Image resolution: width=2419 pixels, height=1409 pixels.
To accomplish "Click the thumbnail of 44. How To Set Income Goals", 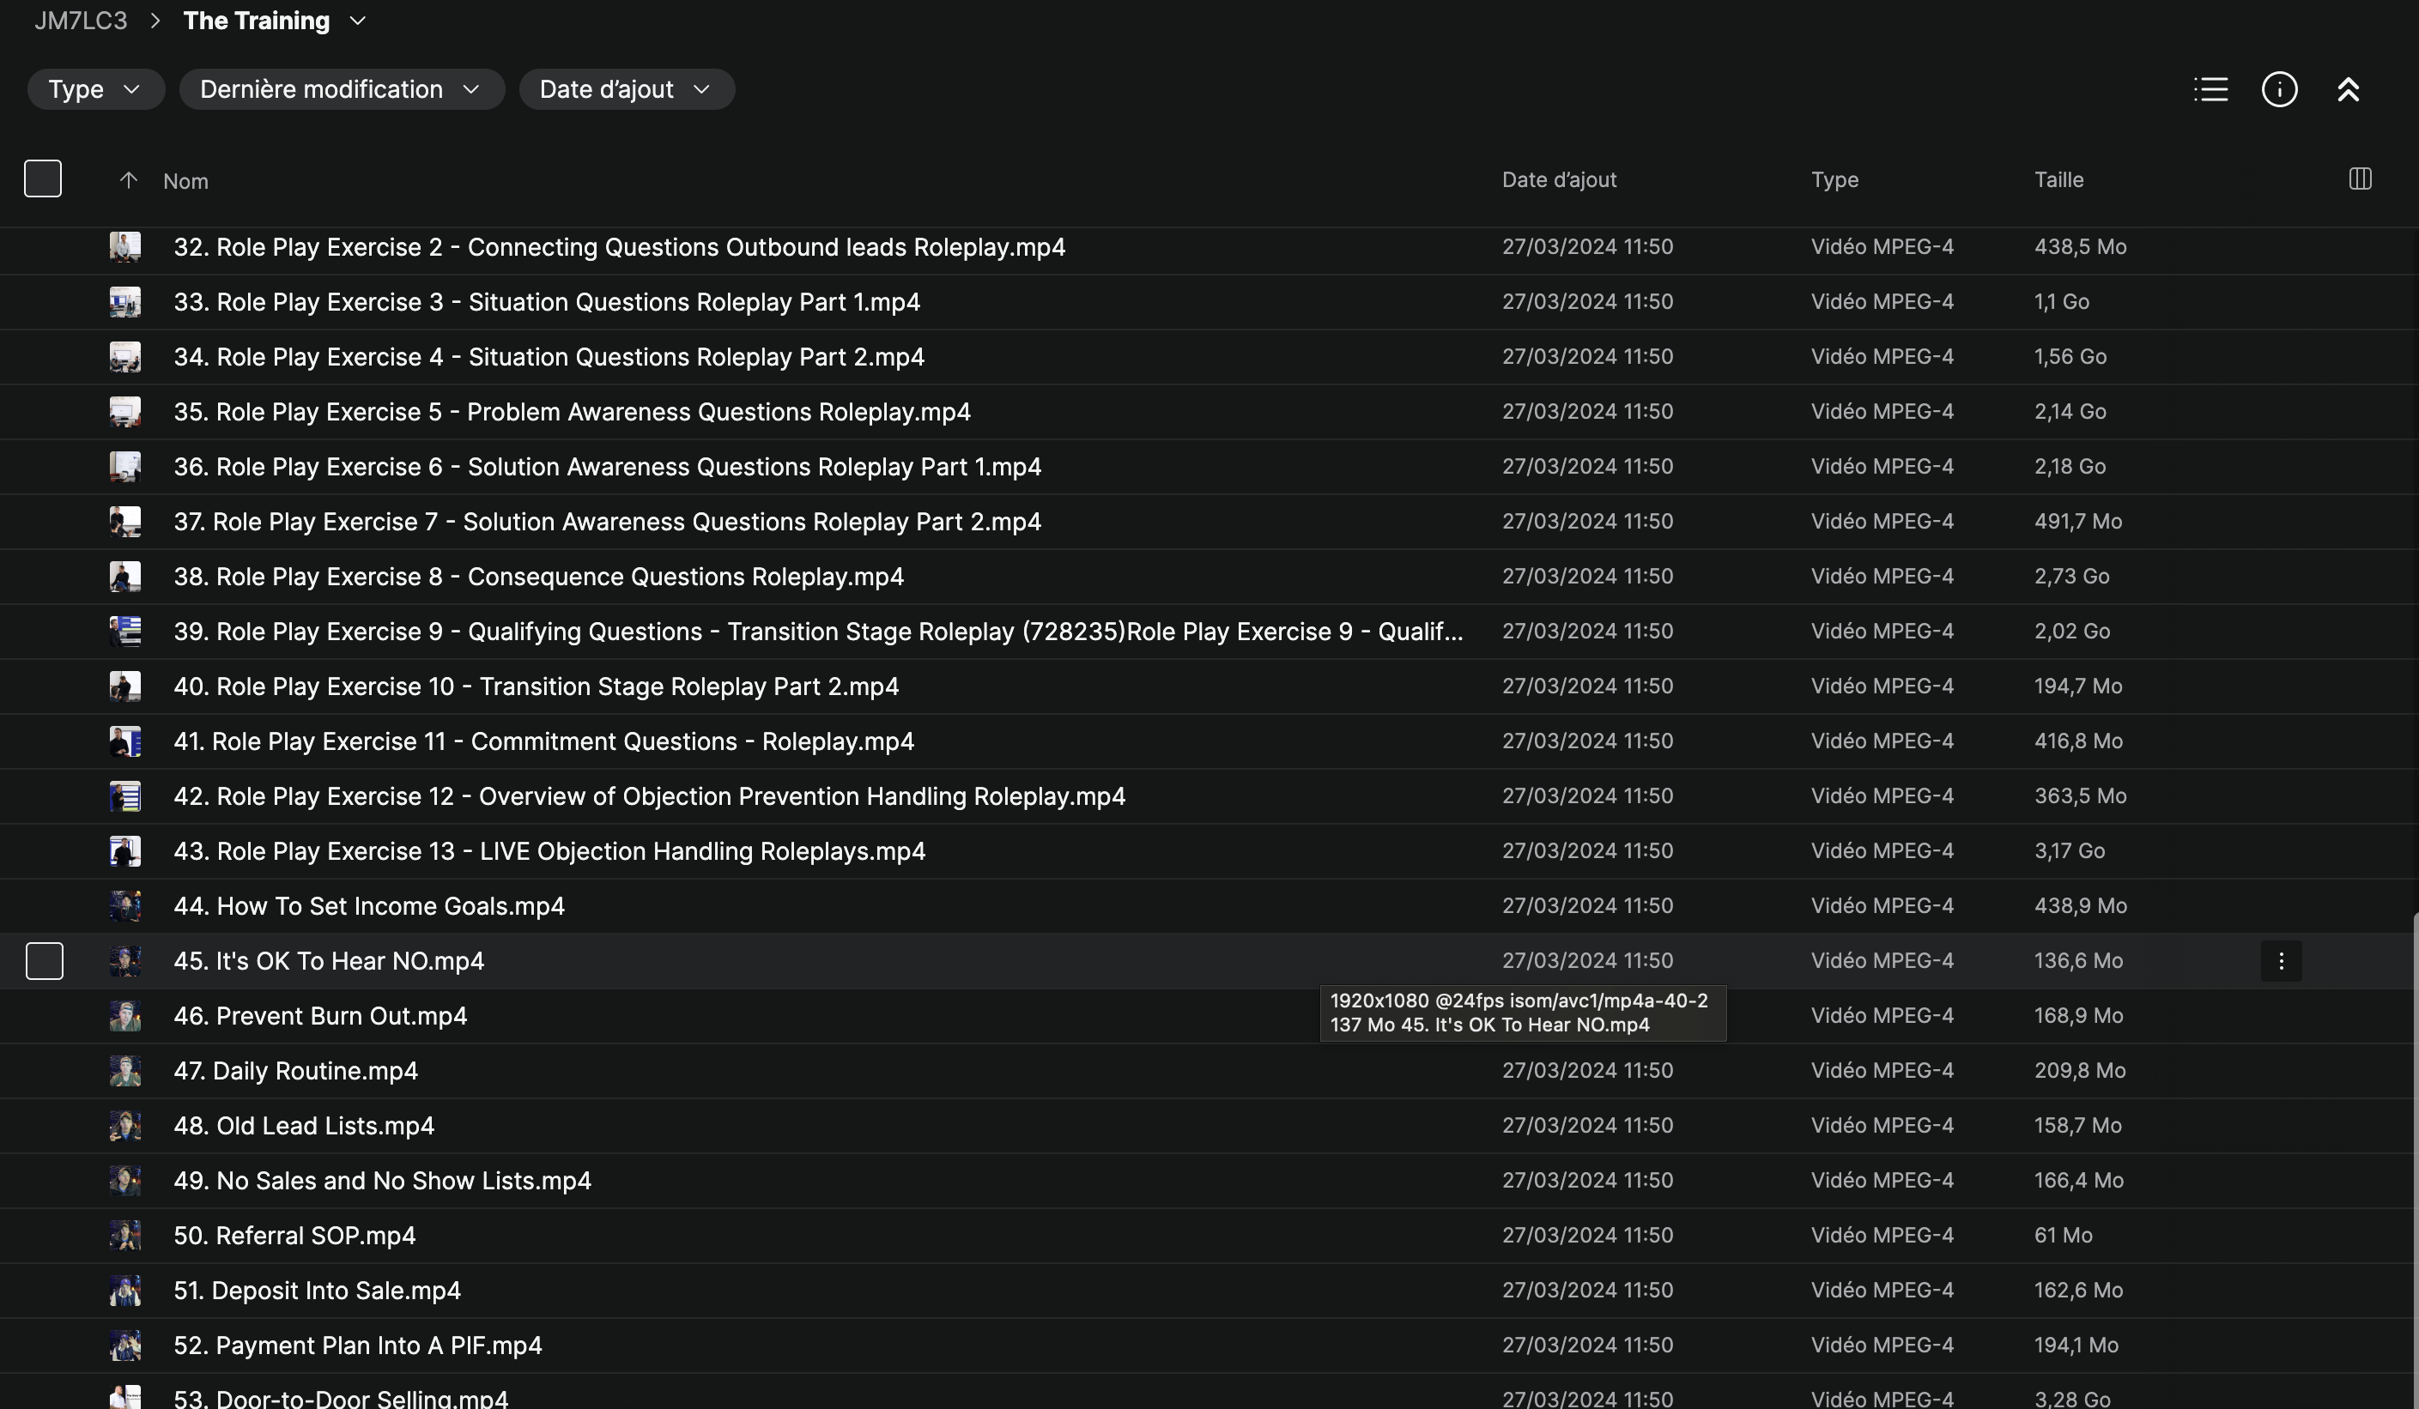I will pos(124,906).
